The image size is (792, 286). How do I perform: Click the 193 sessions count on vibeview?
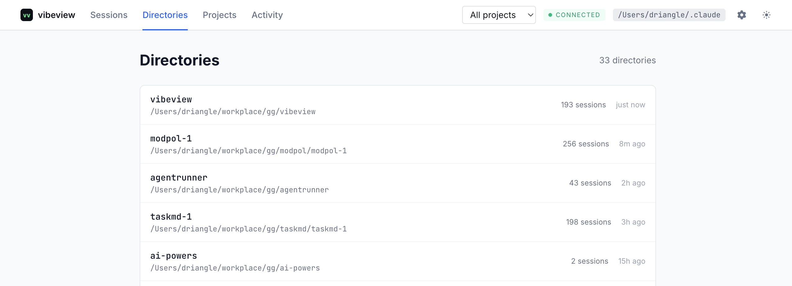coord(583,105)
